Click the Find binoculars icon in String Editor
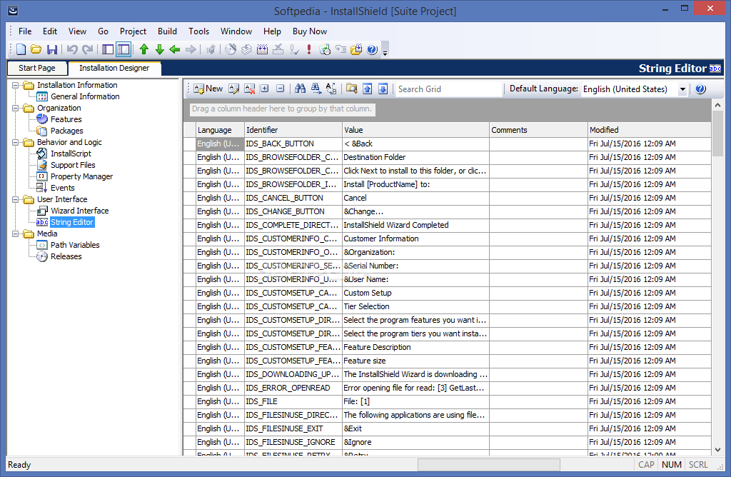 [x=301, y=89]
